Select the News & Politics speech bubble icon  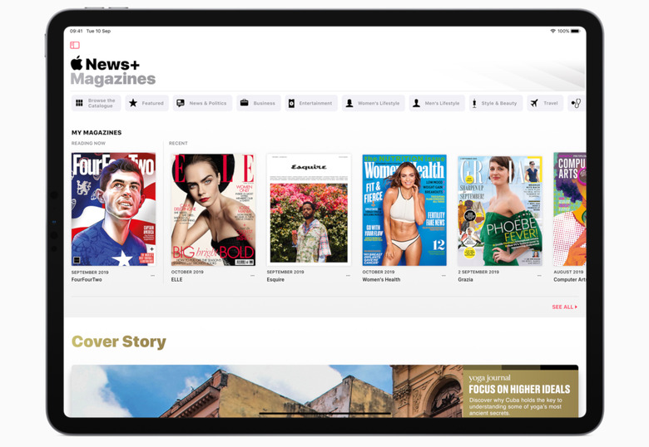[181, 104]
